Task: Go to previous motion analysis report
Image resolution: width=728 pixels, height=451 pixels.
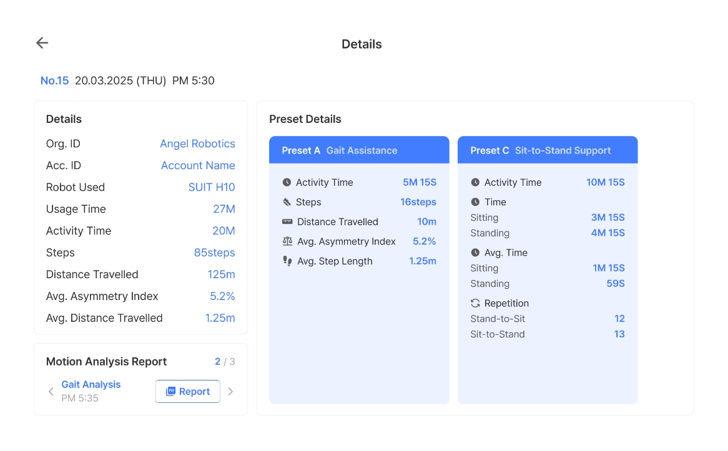Action: point(51,392)
